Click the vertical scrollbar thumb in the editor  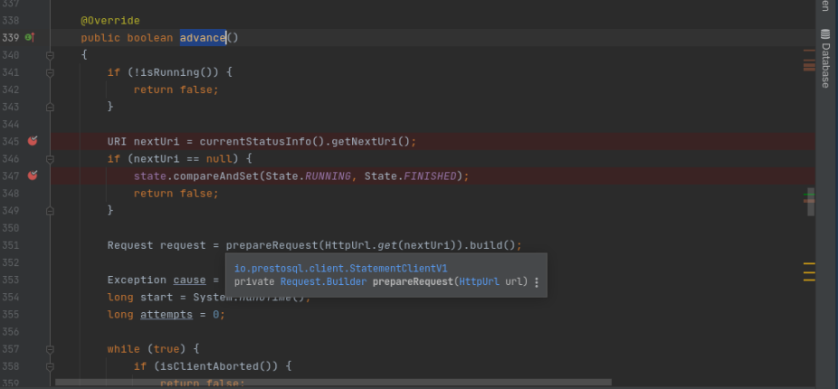(811, 202)
